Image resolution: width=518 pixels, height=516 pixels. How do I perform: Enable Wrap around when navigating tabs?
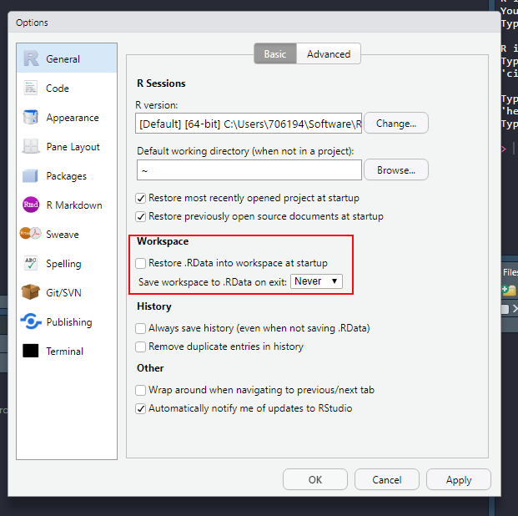coord(141,390)
